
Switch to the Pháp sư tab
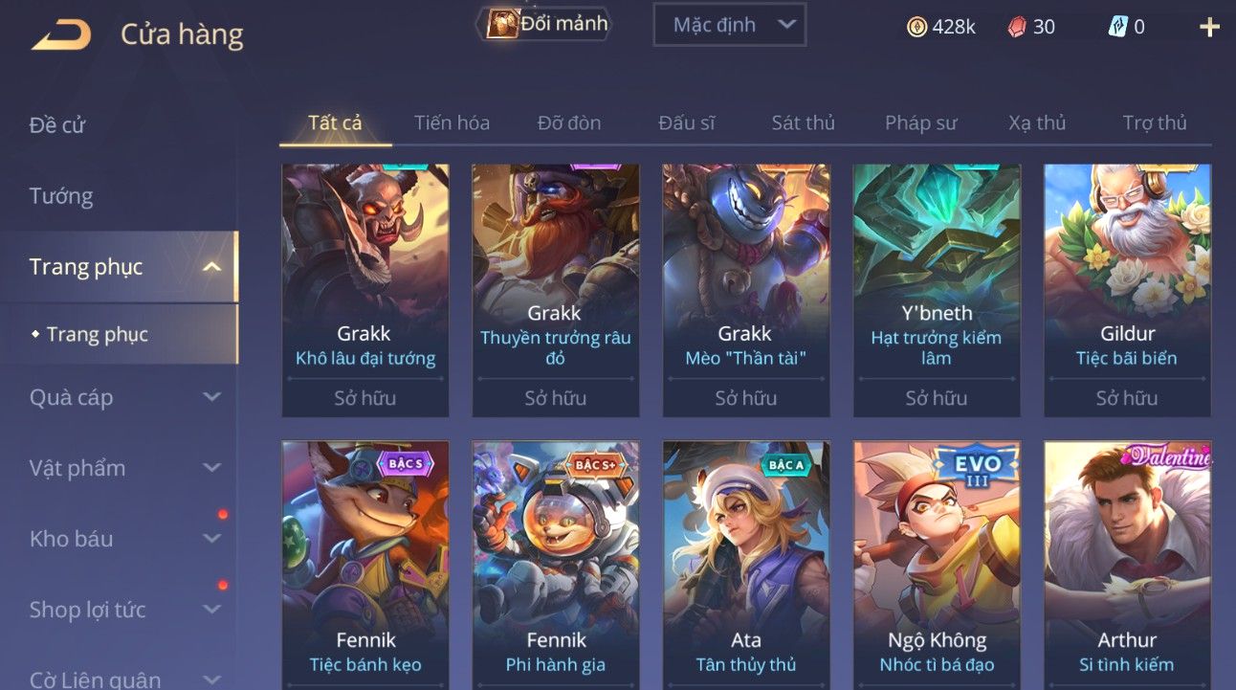point(920,122)
